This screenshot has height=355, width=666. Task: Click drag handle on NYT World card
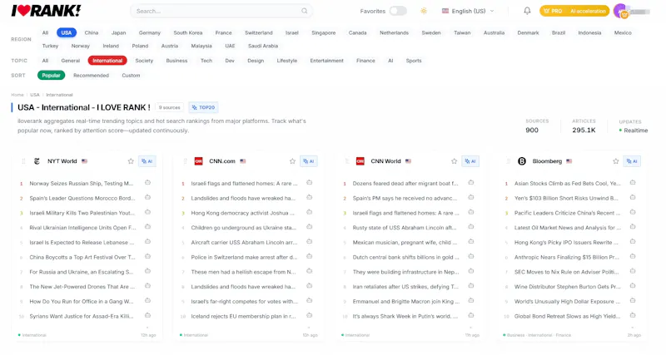tap(23, 161)
